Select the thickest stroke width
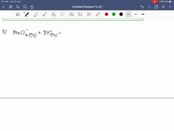The height and width of the screenshot is (131, 174). (x=143, y=14)
